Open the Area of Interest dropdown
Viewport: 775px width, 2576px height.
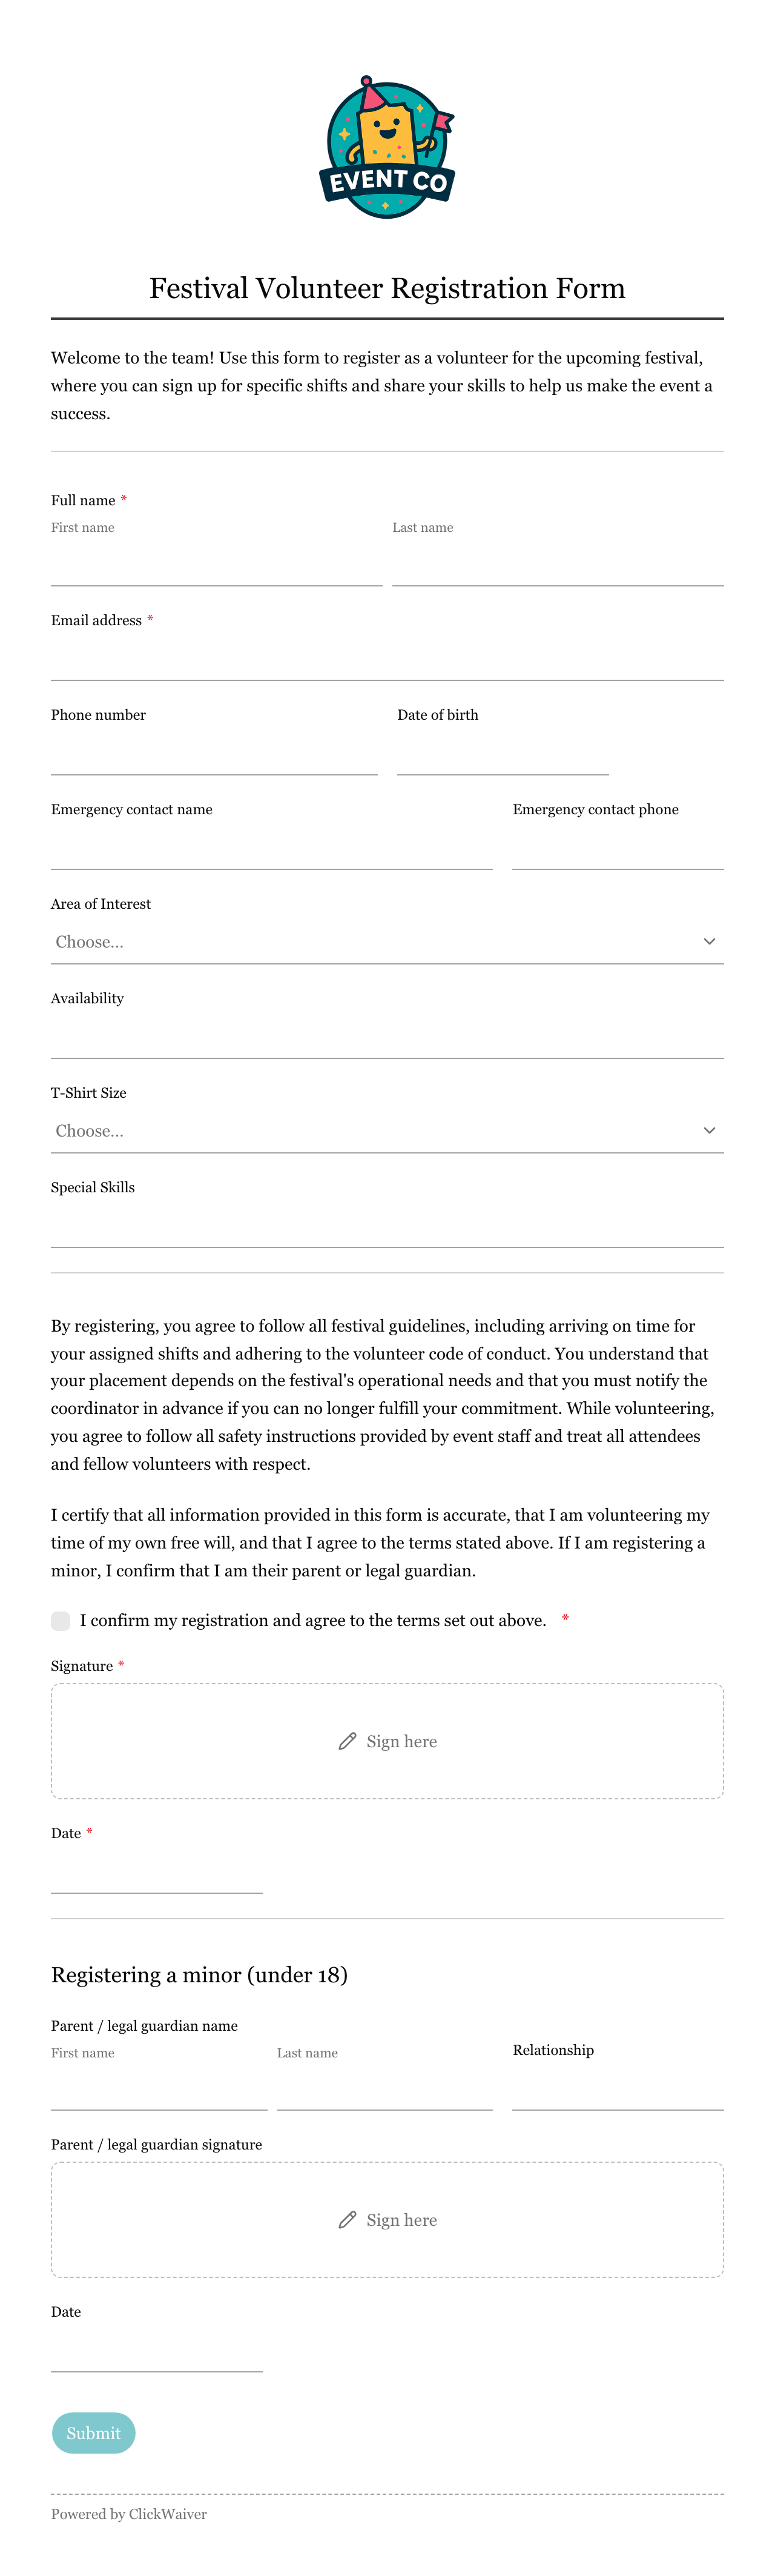point(387,942)
